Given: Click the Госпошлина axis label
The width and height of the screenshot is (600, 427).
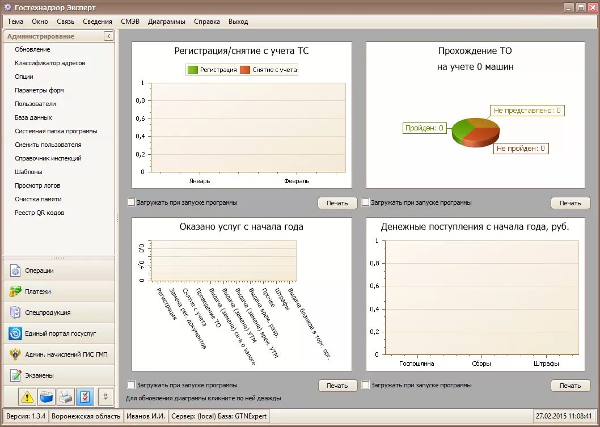Looking at the screenshot, I should coord(416,363).
